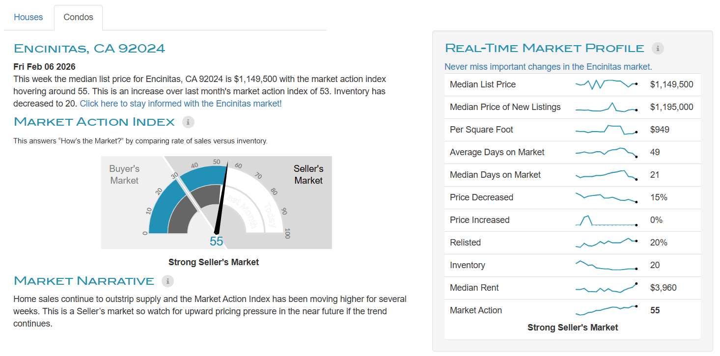
Task: Click the Median Rent sparkline
Action: pos(606,288)
